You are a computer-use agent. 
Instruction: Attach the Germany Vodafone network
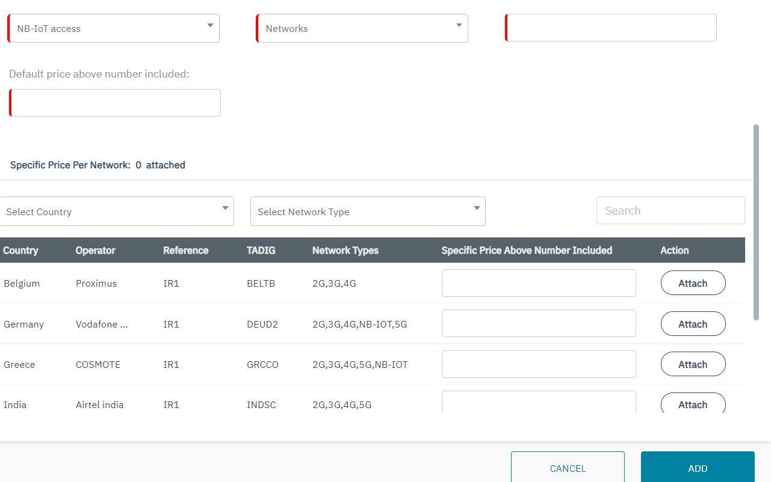point(693,324)
